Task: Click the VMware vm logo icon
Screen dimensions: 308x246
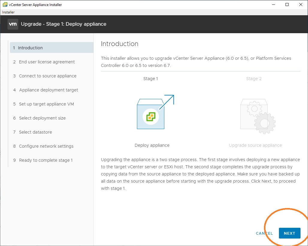Action: (13, 24)
